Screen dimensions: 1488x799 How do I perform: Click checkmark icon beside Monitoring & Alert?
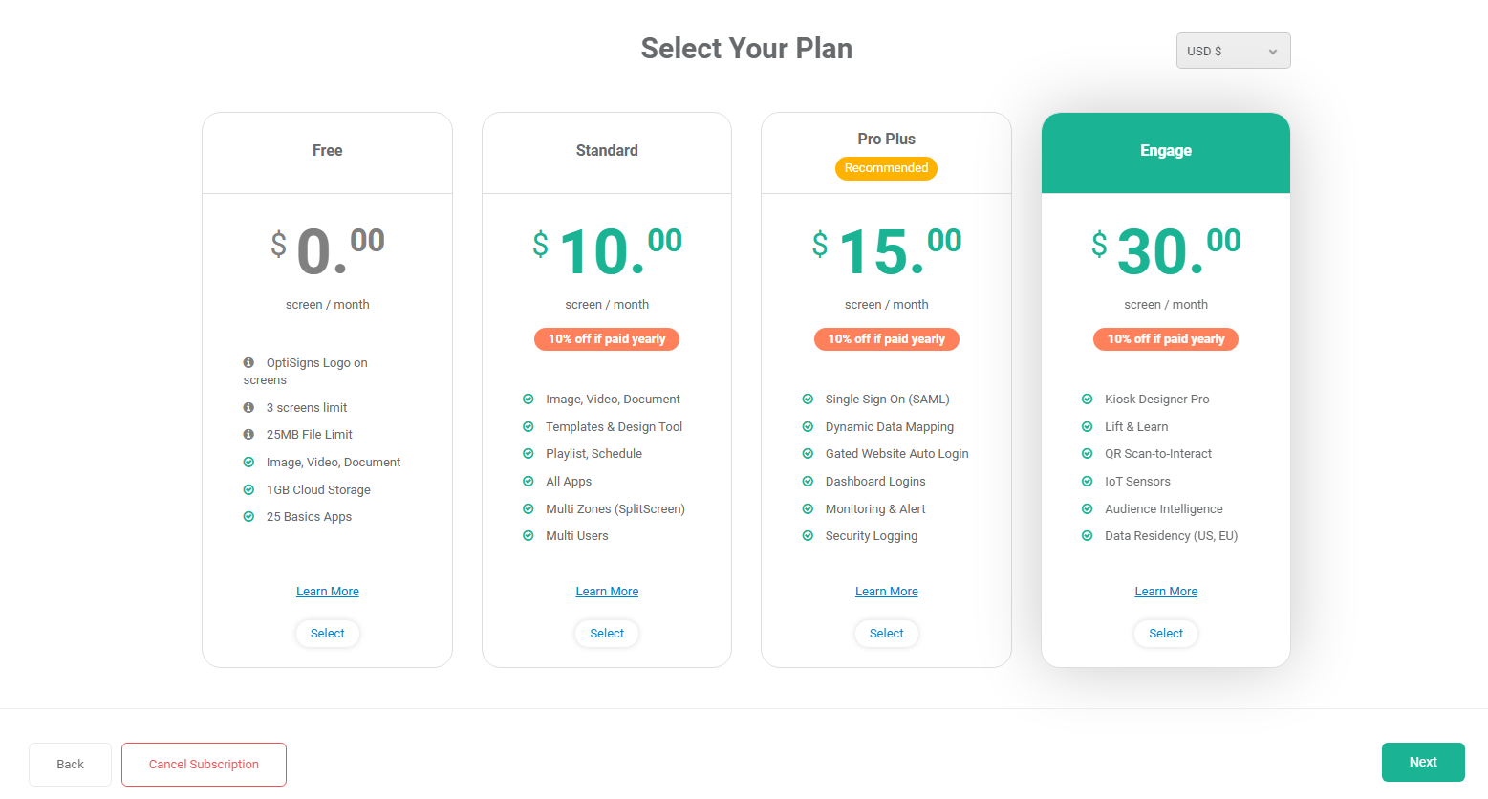808,509
